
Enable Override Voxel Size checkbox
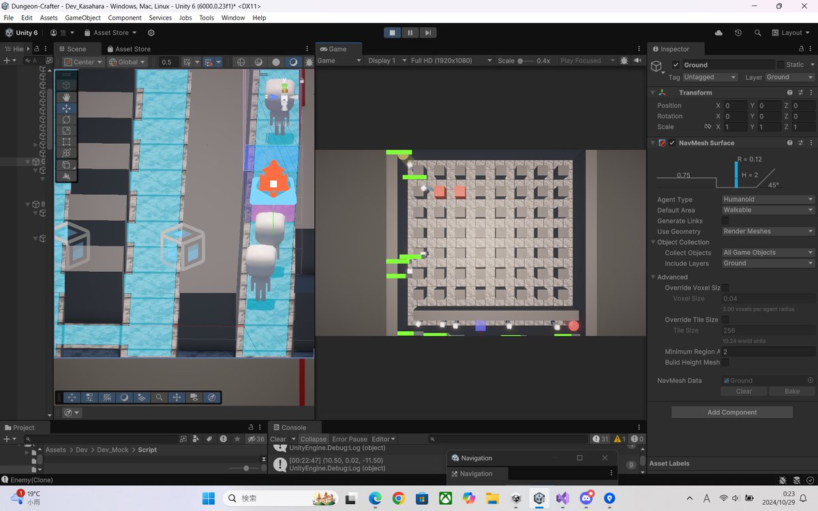[725, 288]
